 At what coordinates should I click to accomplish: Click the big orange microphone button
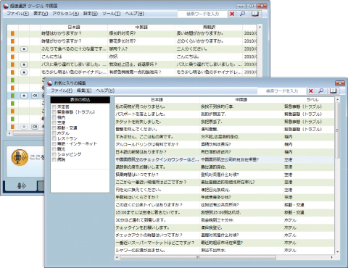coord(20,158)
